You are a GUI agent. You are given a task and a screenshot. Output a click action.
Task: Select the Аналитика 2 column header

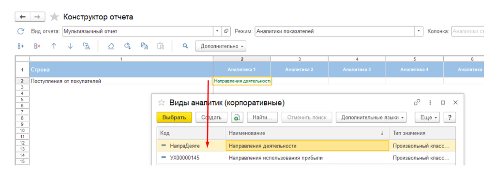tap(299, 70)
